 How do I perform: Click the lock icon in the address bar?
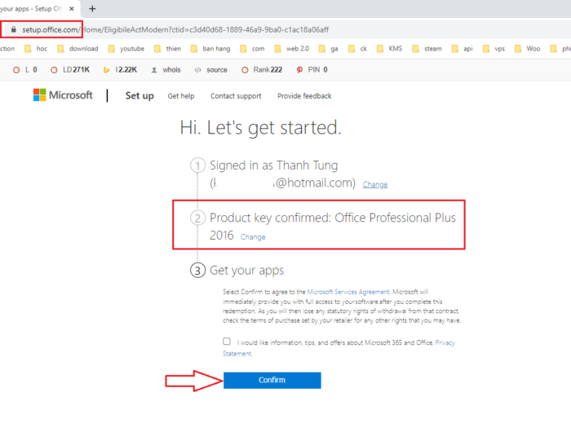tap(14, 29)
